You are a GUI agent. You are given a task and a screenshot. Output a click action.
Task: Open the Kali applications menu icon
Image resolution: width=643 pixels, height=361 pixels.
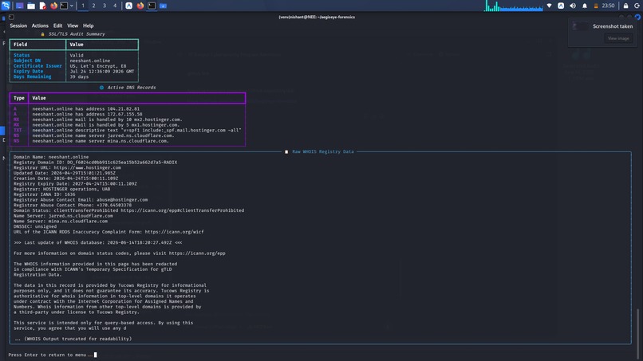[x=6, y=6]
